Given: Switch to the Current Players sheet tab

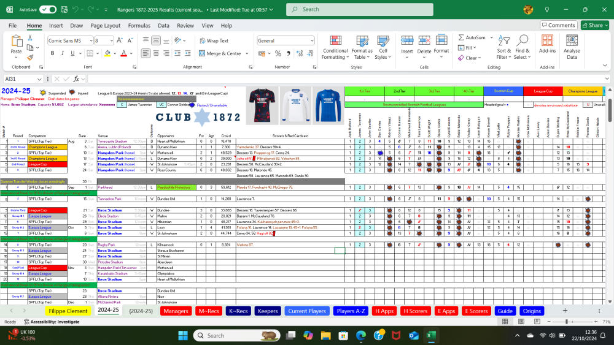Looking at the screenshot, I should (x=307, y=311).
